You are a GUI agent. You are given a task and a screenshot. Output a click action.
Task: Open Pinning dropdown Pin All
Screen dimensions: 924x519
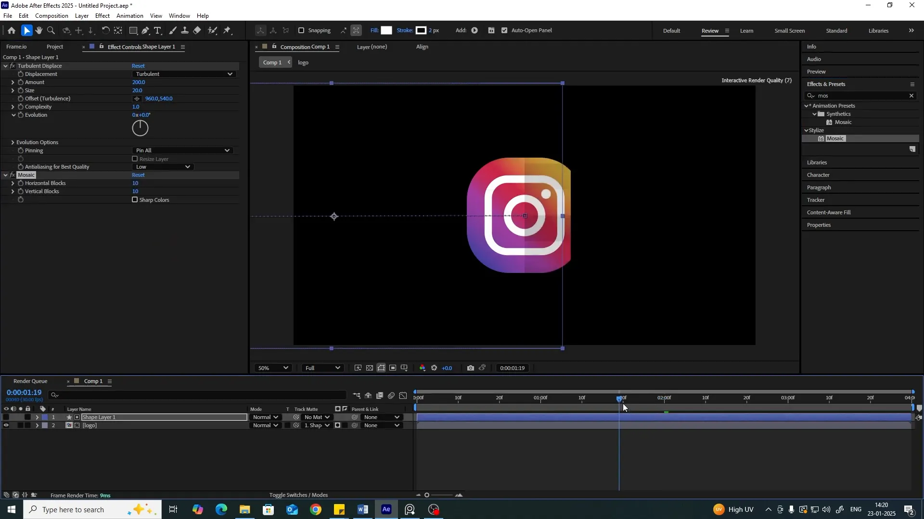[182, 150]
